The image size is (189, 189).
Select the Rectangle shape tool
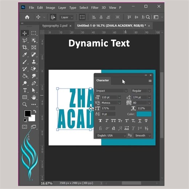click(25, 97)
